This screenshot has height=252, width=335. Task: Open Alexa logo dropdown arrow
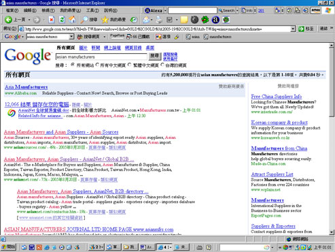coord(165,11)
